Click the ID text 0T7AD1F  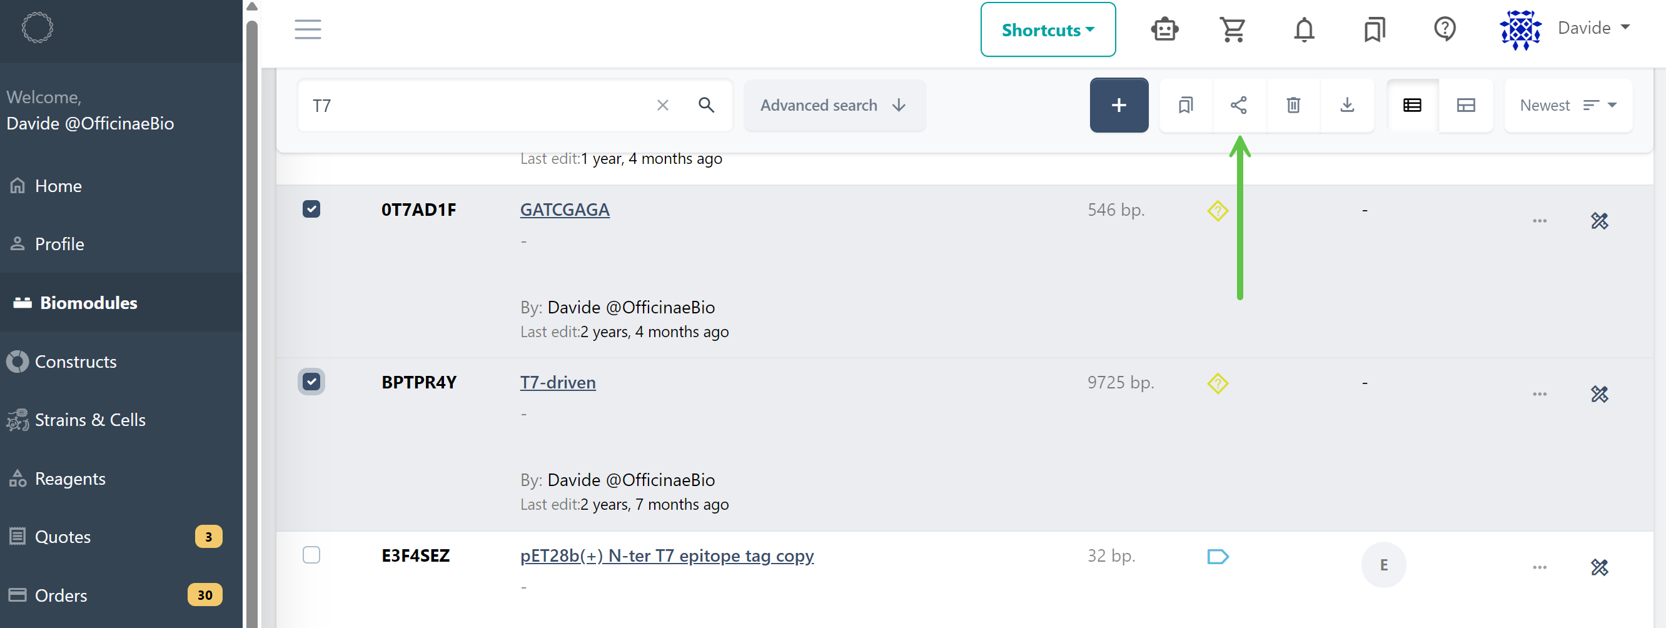418,210
